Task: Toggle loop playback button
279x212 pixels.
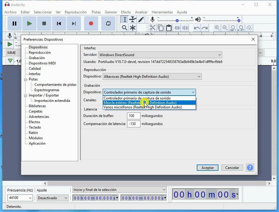Action: click(108, 23)
